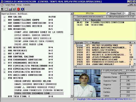Click the red stop toolbar icon
The width and height of the screenshot is (136, 102).
[18, 9]
